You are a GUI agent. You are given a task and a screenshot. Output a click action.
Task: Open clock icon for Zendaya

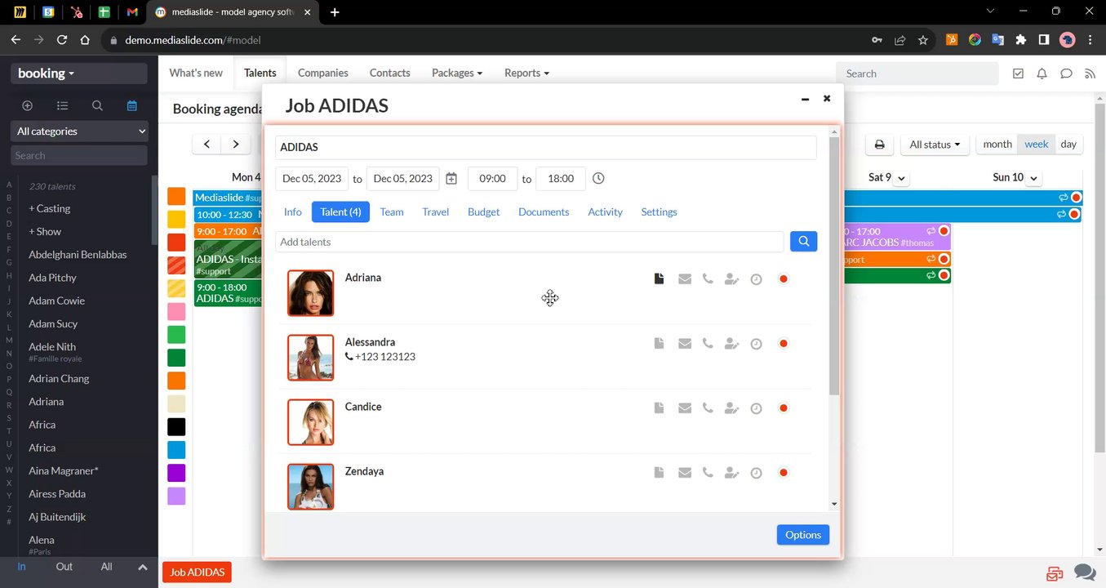coord(757,473)
